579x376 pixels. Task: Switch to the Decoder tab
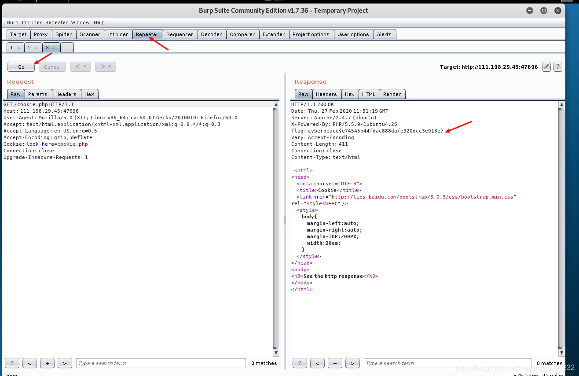212,34
